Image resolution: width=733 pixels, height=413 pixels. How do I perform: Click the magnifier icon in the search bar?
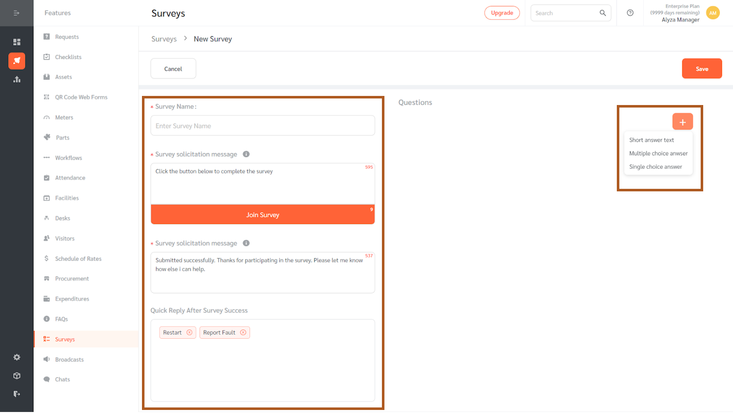point(603,13)
